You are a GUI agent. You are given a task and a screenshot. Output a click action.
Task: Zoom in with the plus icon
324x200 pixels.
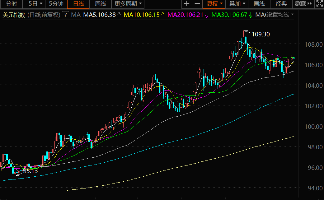(x=187, y=4)
